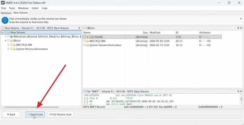The image size is (244, 125).
Task: Click the horizontal scrollbar of the volume tree
Action: (32, 107)
